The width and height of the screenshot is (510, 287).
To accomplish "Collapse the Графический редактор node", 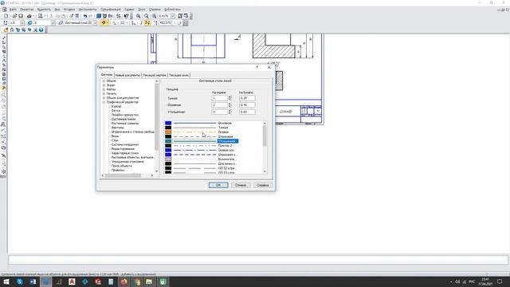I will 104,102.
